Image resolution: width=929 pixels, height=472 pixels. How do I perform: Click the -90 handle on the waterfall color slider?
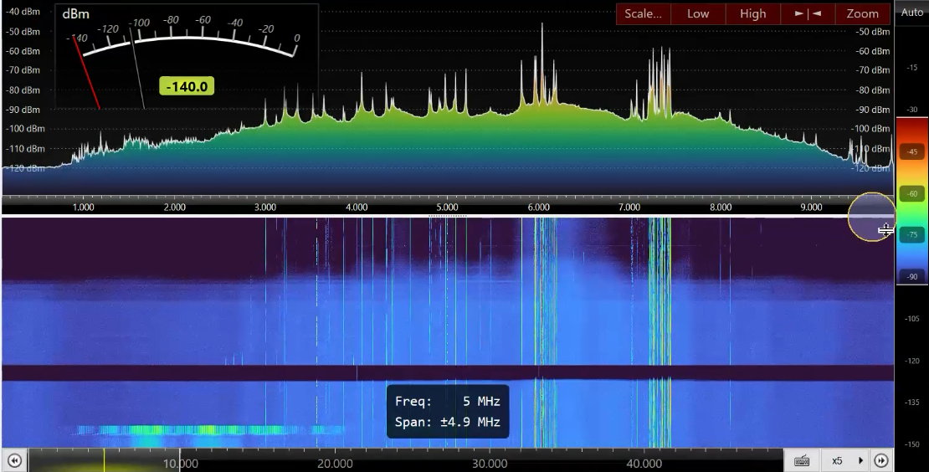pyautogui.click(x=911, y=276)
